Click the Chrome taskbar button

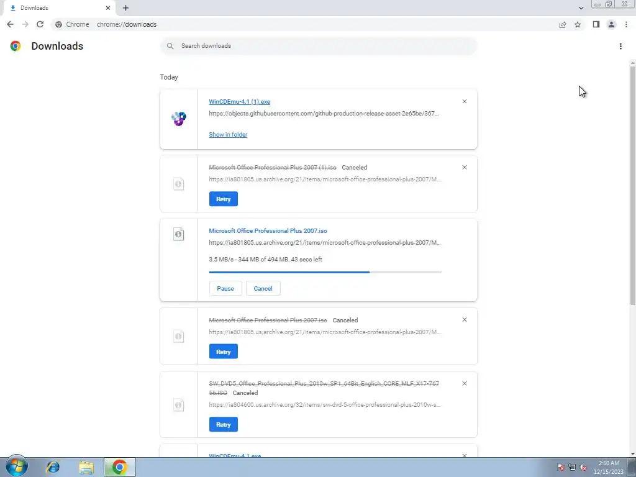[x=120, y=467]
